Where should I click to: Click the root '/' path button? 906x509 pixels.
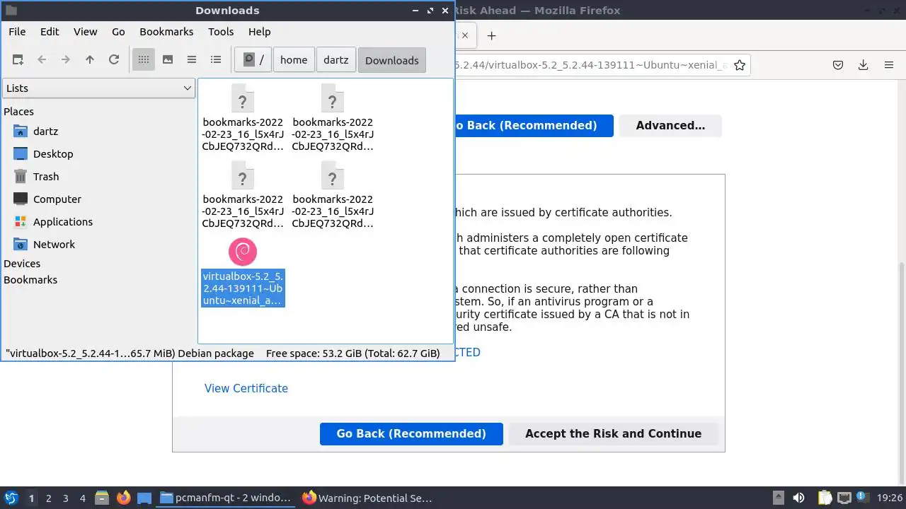coord(253,60)
